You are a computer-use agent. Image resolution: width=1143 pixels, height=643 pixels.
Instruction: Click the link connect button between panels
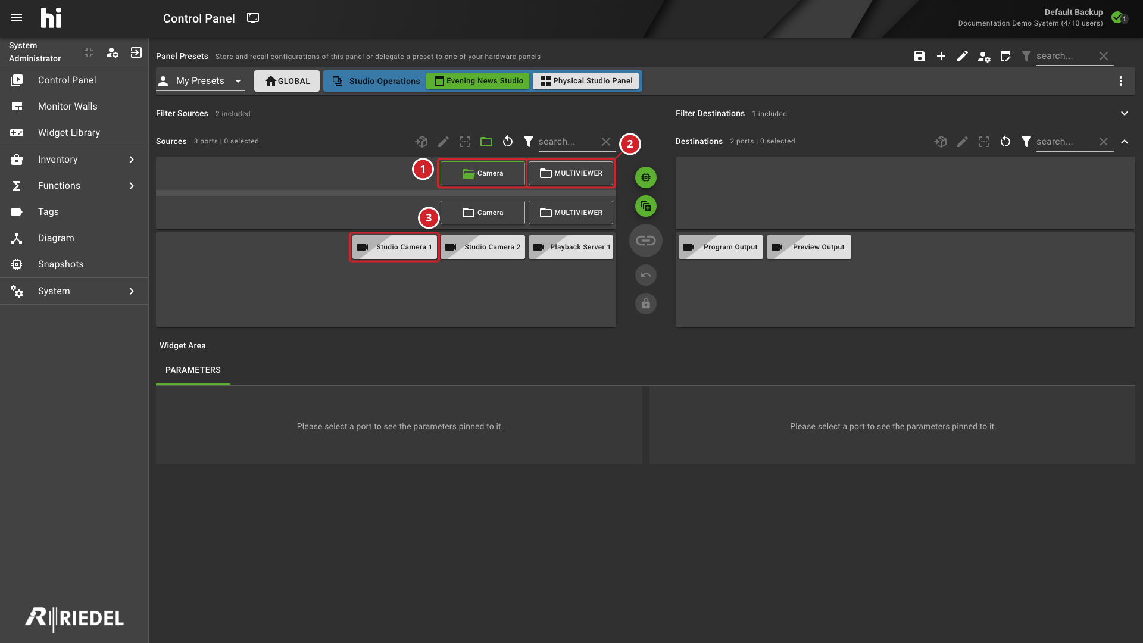click(646, 241)
